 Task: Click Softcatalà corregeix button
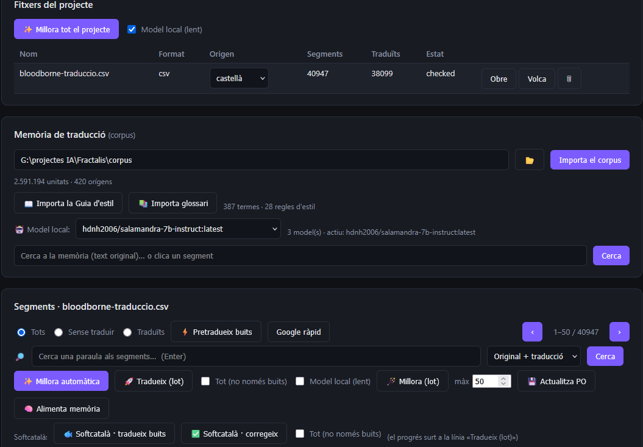click(234, 434)
